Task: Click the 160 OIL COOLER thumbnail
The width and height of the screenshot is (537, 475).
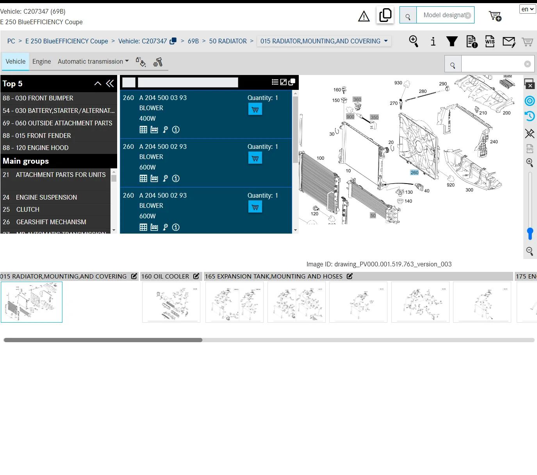Action: click(171, 302)
